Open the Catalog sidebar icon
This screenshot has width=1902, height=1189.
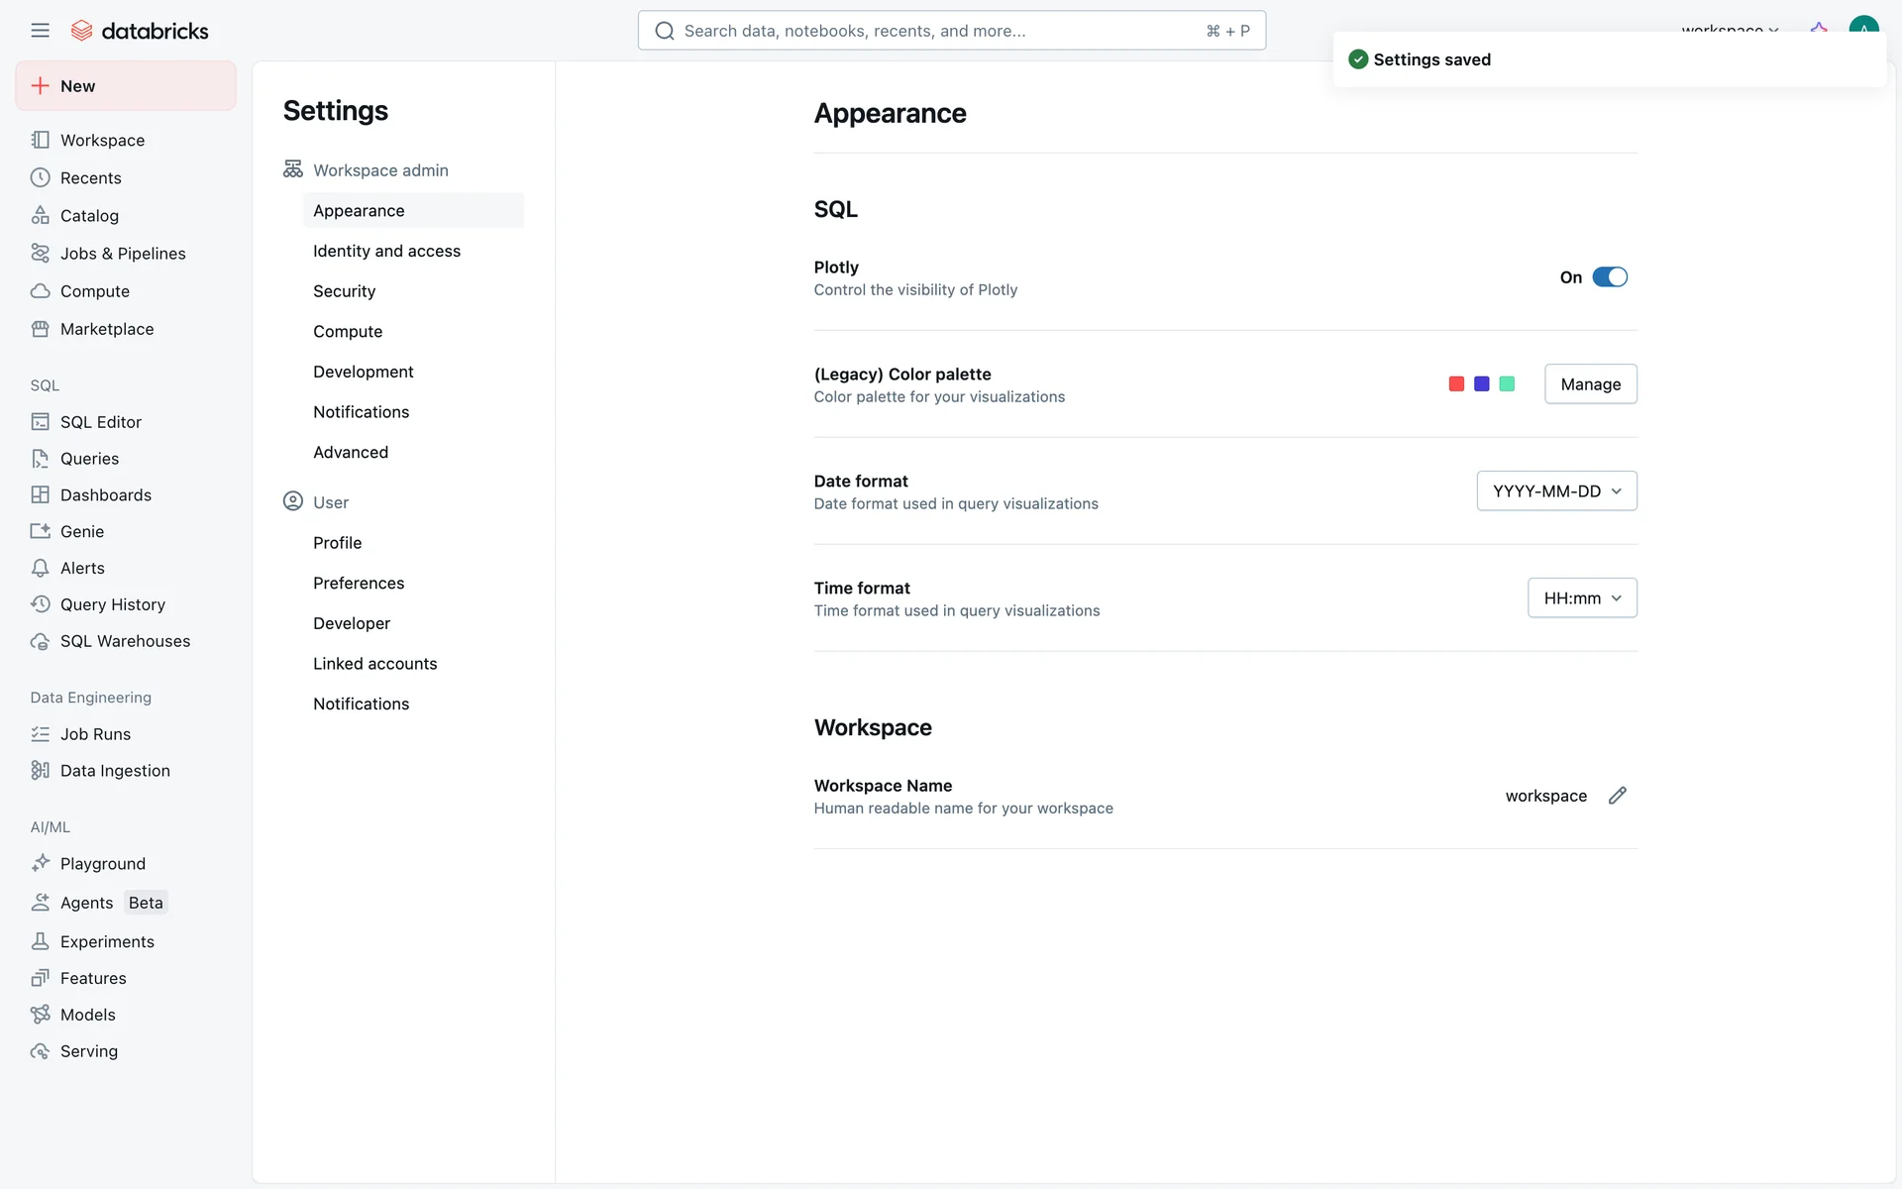pos(40,215)
